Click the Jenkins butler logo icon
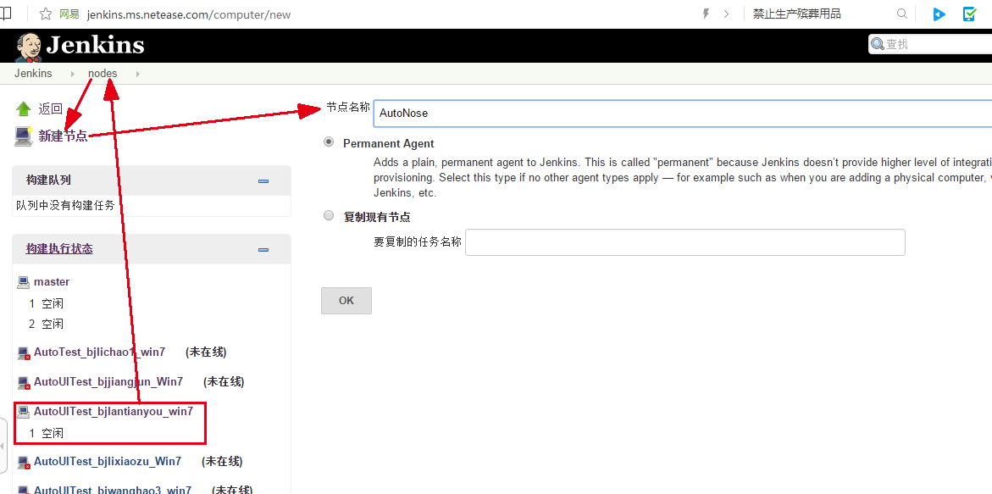The height and width of the screenshot is (494, 992). pos(27,47)
